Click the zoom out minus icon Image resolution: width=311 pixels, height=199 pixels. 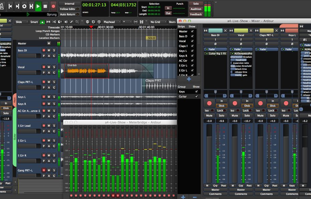(x=88, y=22)
